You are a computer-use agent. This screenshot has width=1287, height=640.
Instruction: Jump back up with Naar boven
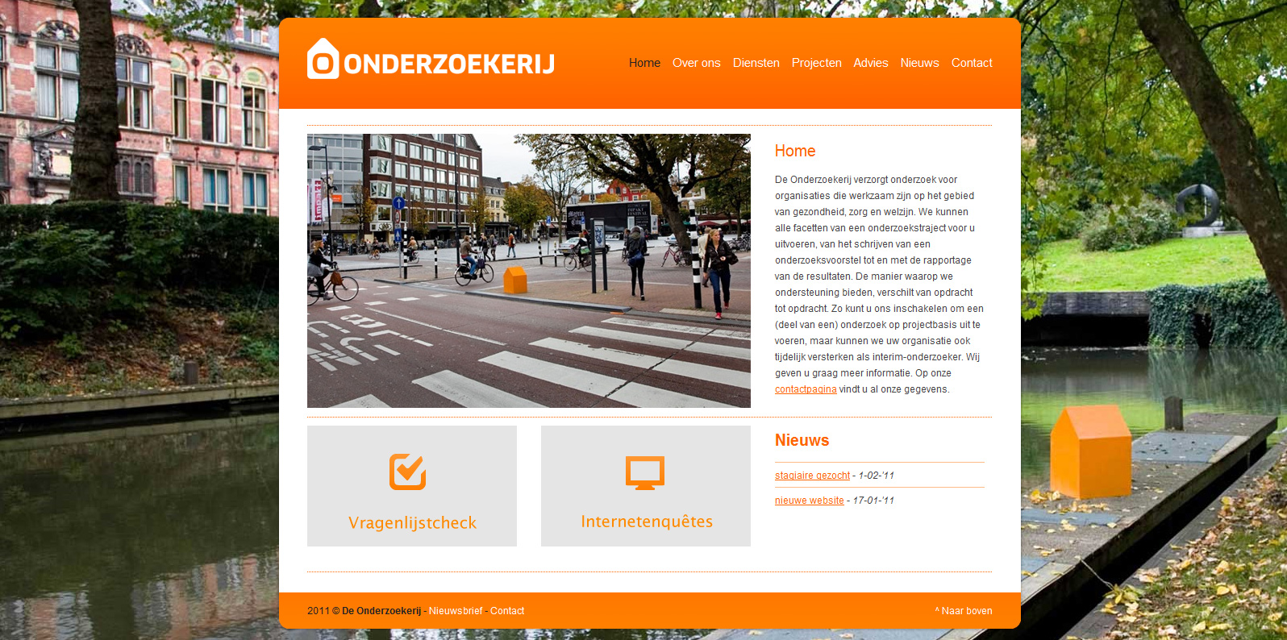(964, 611)
